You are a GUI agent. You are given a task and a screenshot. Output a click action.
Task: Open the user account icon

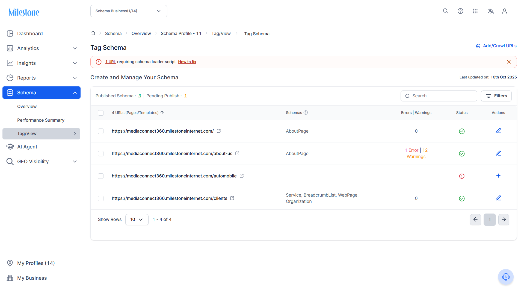[505, 11]
